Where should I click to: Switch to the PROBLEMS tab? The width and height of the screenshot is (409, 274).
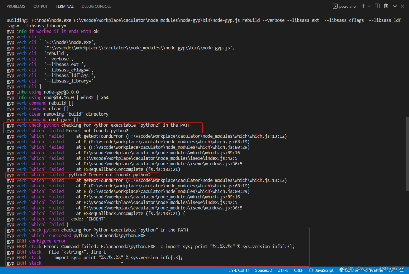coord(16,6)
